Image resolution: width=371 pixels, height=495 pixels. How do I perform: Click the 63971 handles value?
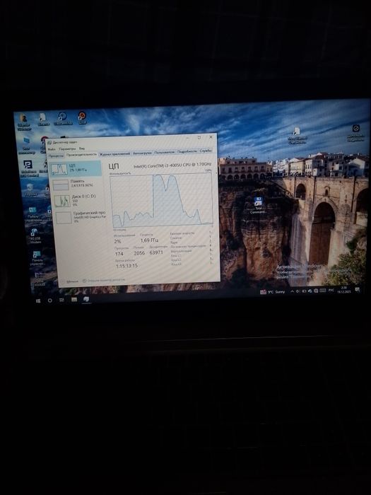(x=156, y=252)
